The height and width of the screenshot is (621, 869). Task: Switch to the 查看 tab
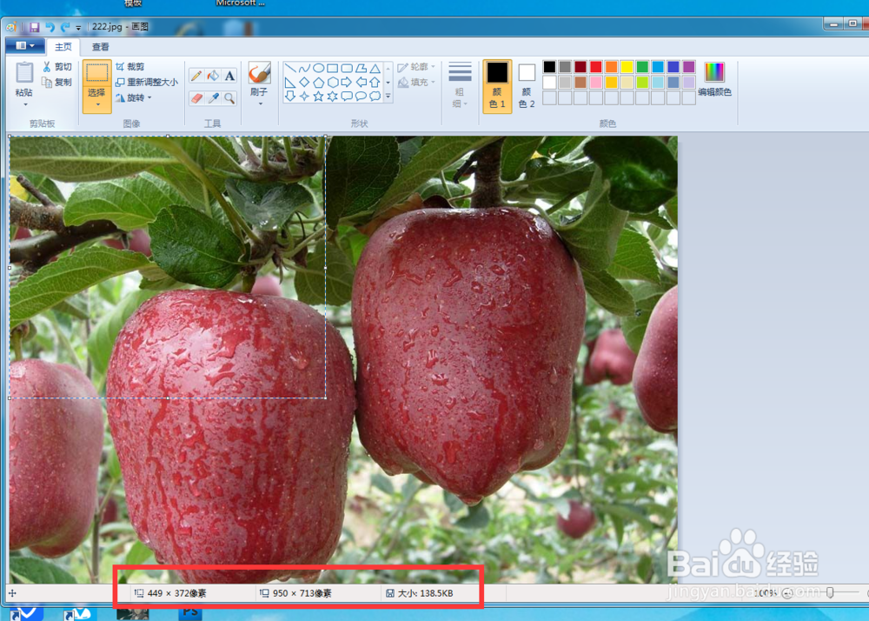point(100,47)
